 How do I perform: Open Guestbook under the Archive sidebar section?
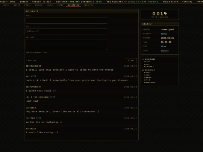150,83
